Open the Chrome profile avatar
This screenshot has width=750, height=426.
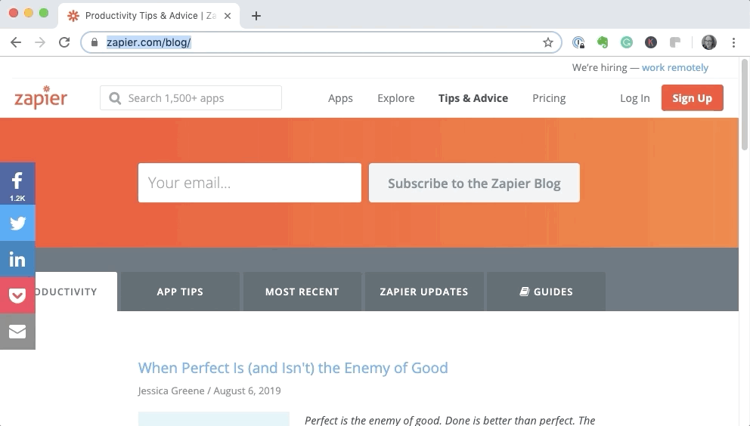point(709,42)
